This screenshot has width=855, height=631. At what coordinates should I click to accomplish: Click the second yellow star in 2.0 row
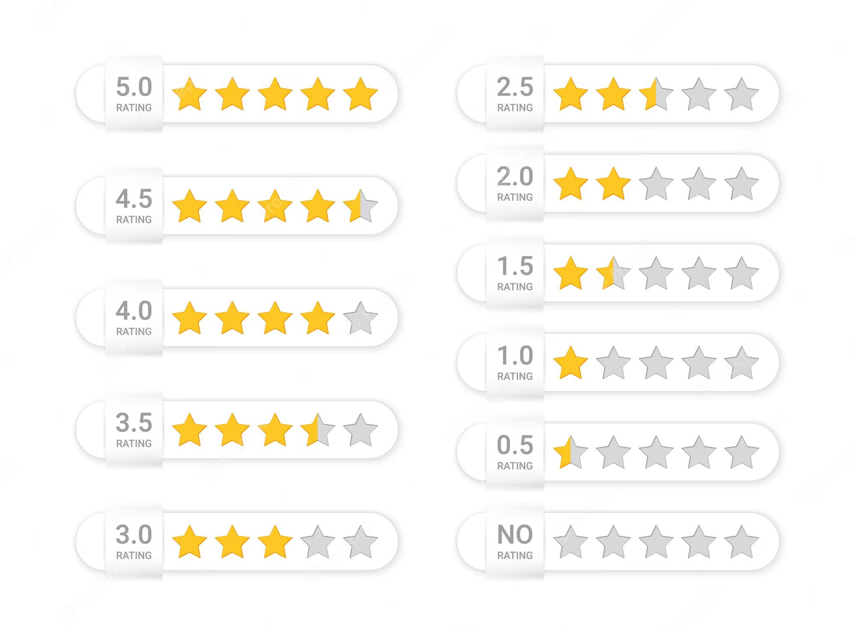[613, 184]
